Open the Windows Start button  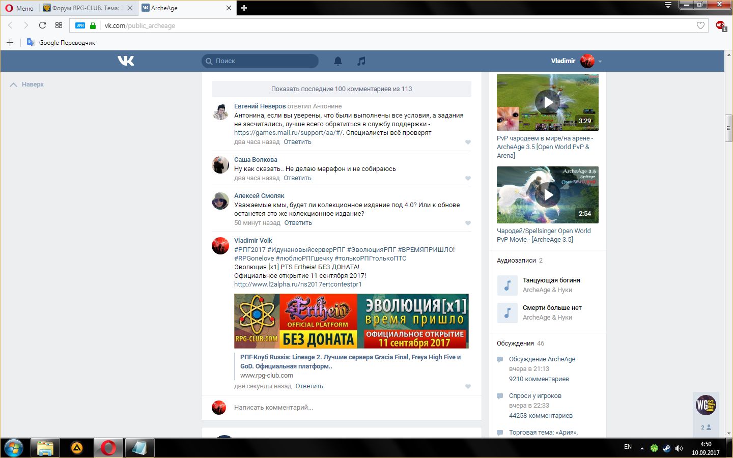(14, 448)
